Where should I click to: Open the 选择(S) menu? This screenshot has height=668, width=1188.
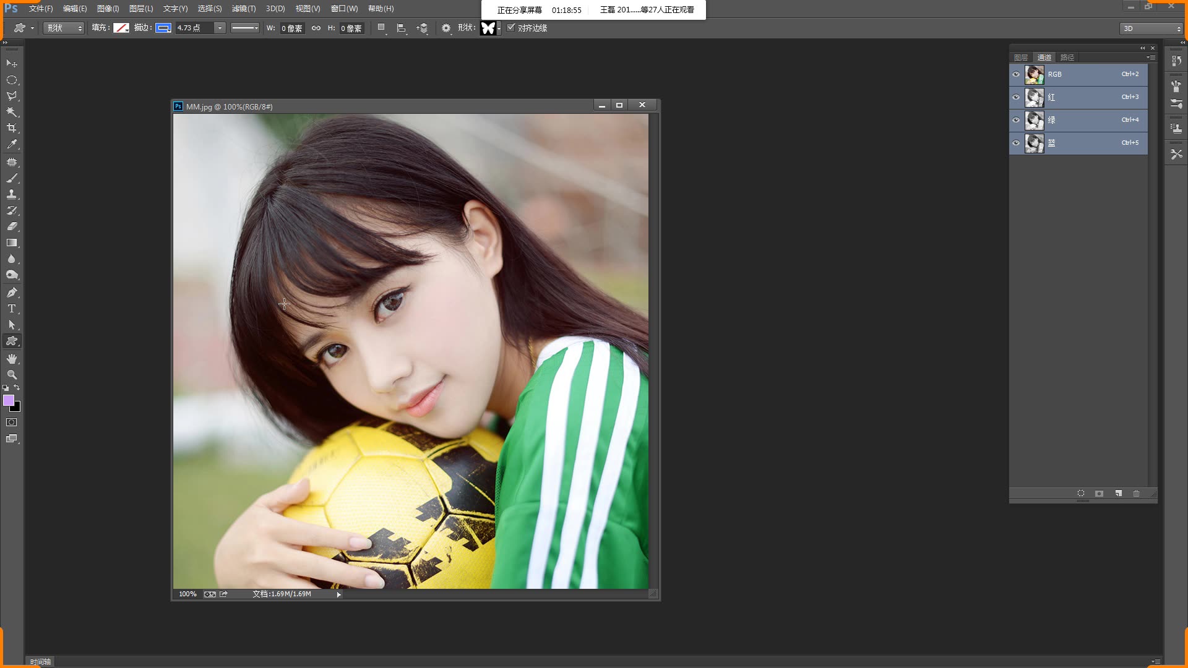210,9
